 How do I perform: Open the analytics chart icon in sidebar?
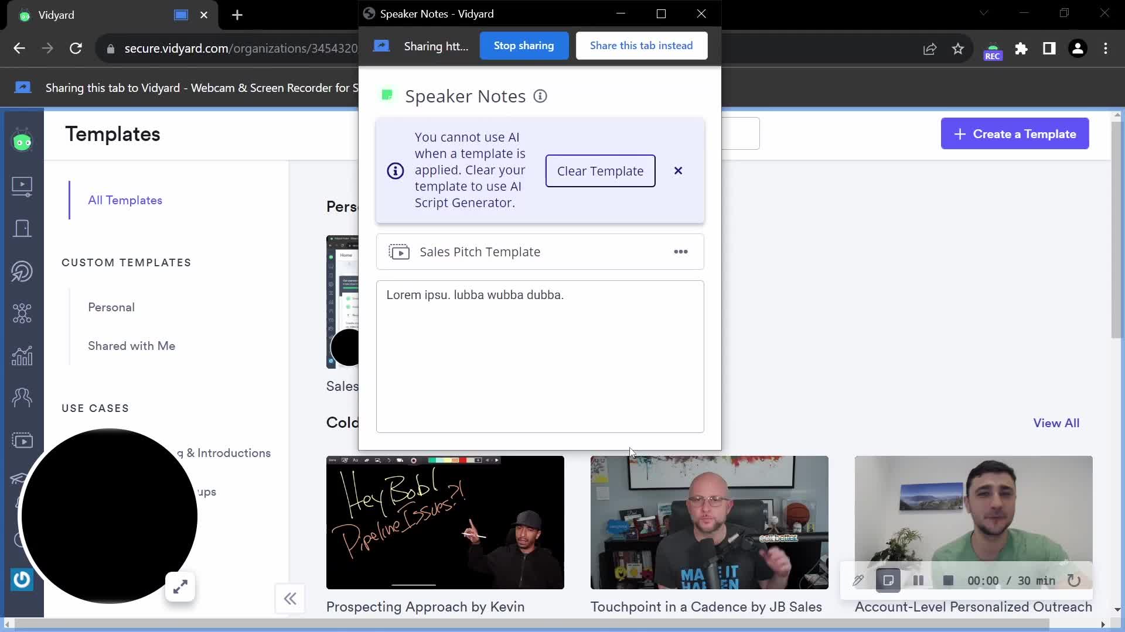(x=22, y=356)
